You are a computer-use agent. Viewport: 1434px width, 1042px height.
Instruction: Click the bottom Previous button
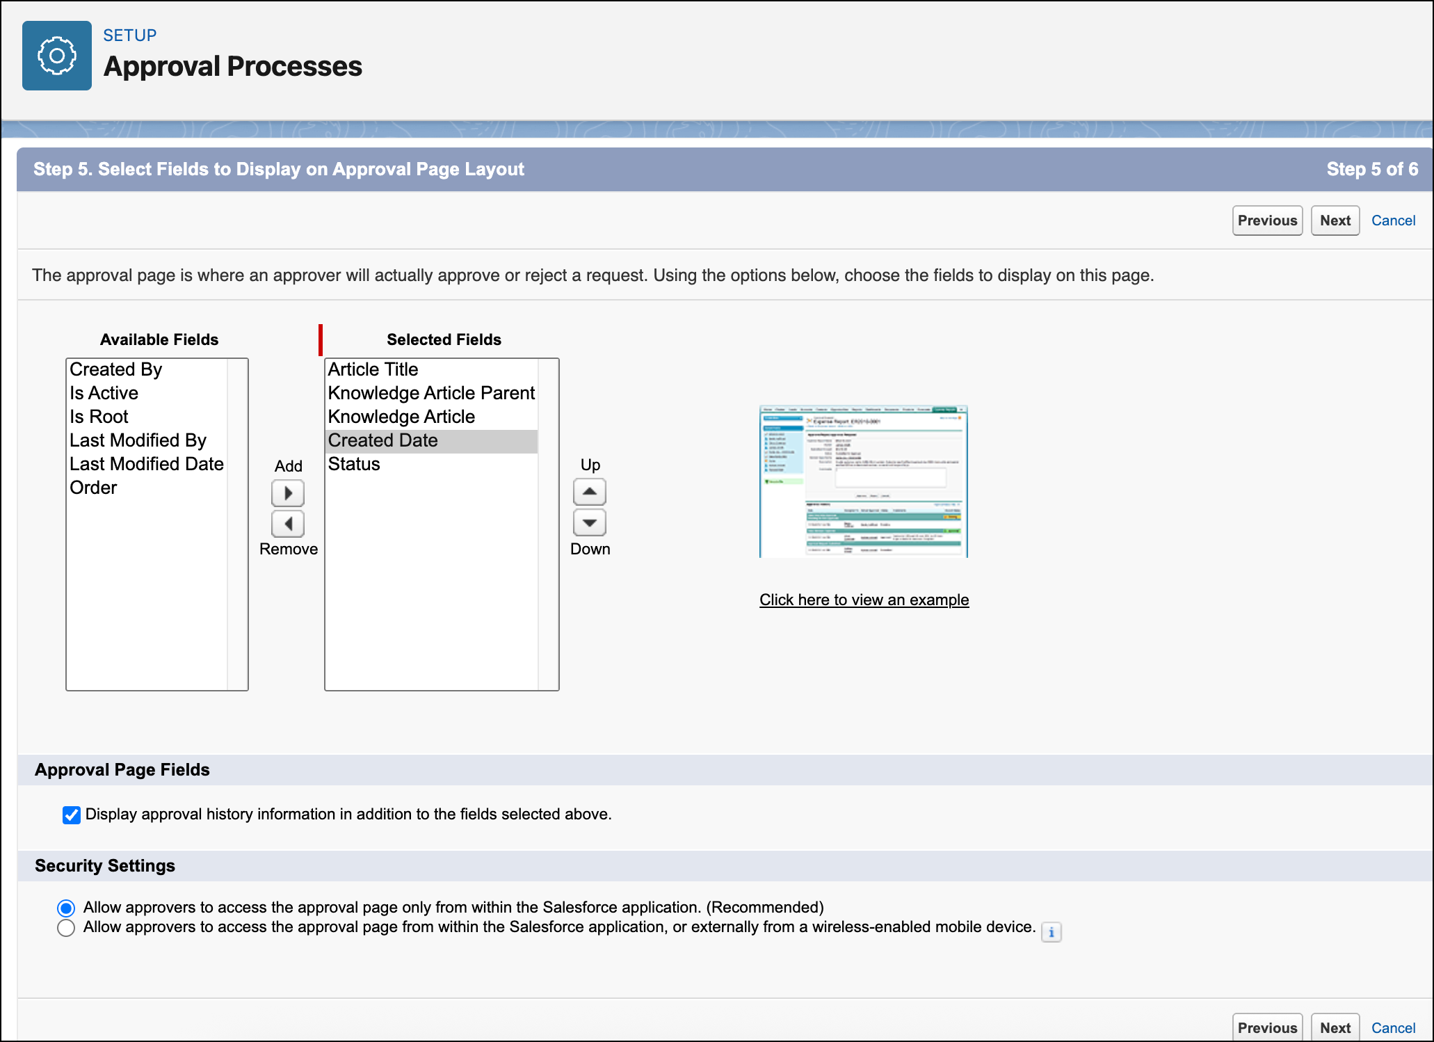pos(1267,1027)
